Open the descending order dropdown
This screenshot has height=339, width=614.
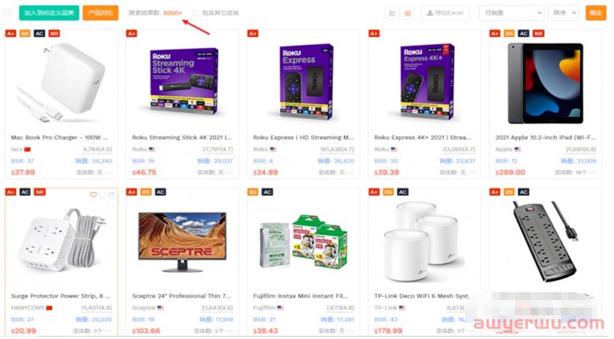pyautogui.click(x=564, y=13)
